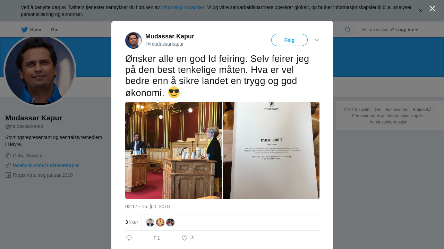Click the Twitter bird Hjem icon
This screenshot has width=444, height=249.
[x=24, y=30]
